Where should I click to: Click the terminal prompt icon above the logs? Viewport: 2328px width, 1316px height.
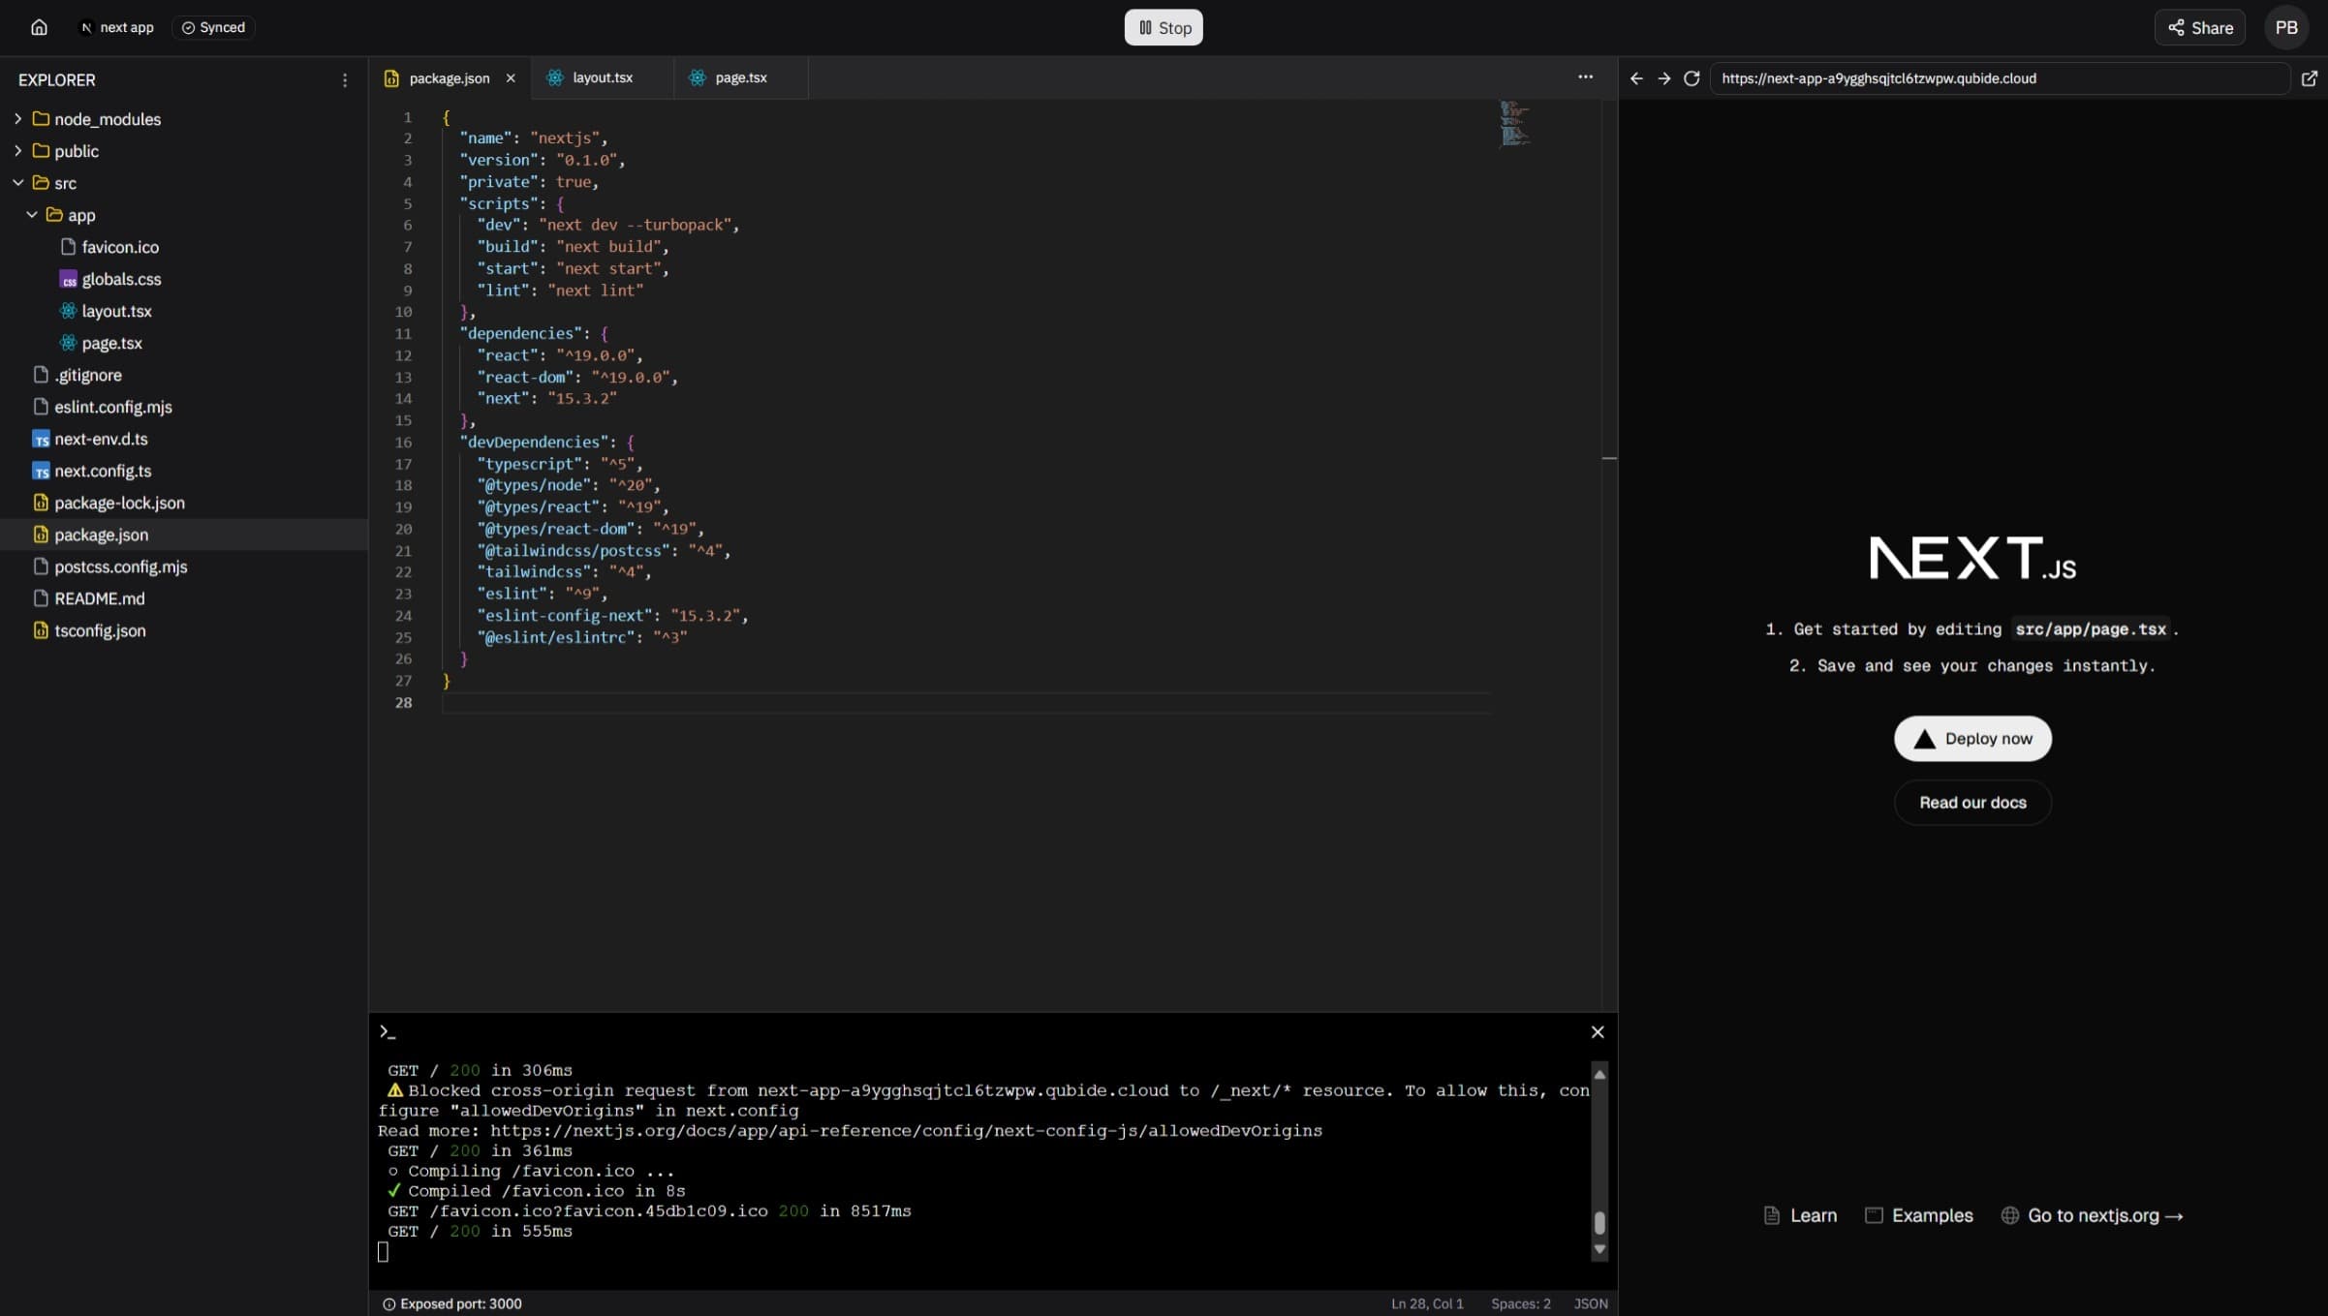coord(388,1031)
